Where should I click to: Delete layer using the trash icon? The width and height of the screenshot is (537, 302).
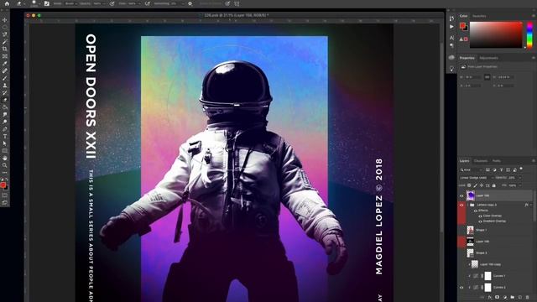pyautogui.click(x=527, y=297)
